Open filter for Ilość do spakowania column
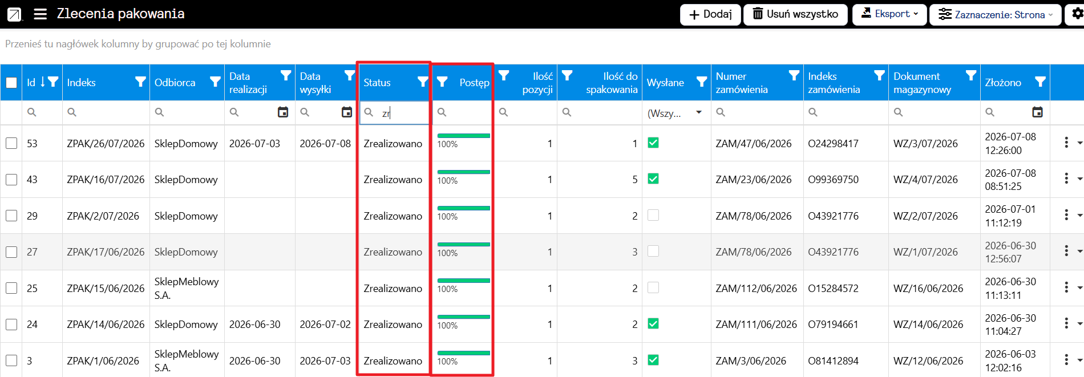Screen dimensions: 1084x377 tap(567, 75)
